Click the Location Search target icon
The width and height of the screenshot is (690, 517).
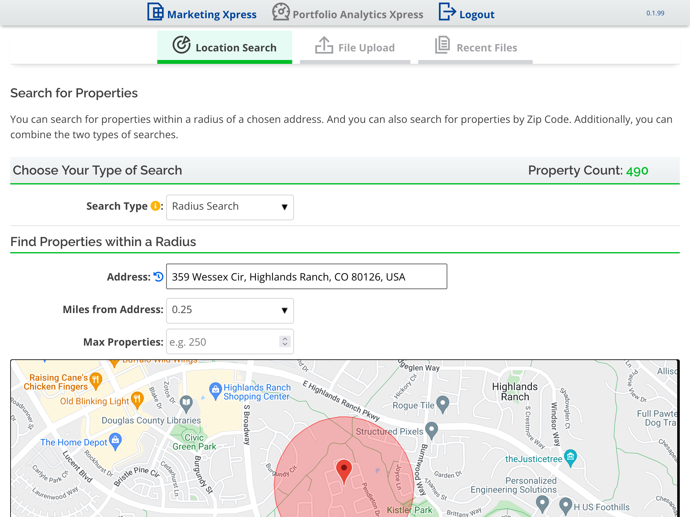coord(180,46)
